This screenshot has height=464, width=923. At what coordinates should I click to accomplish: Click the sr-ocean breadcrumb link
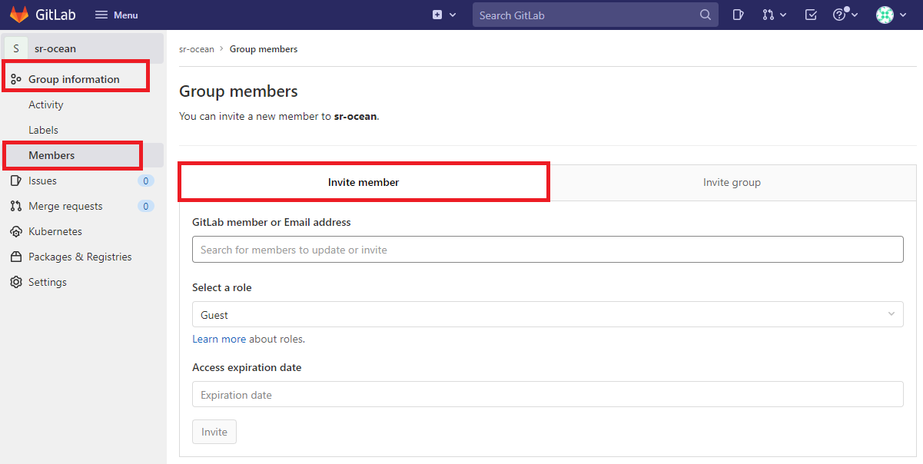pos(197,48)
